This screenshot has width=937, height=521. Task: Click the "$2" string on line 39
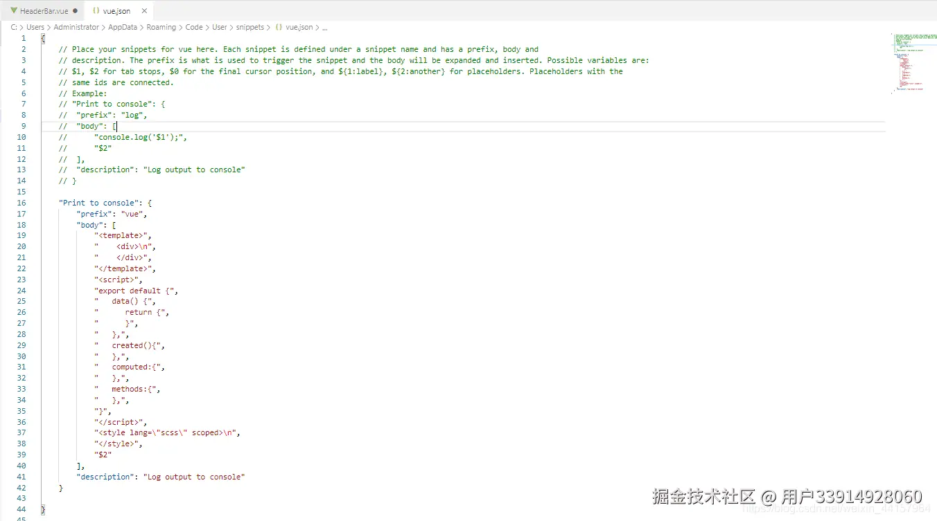pyautogui.click(x=103, y=455)
